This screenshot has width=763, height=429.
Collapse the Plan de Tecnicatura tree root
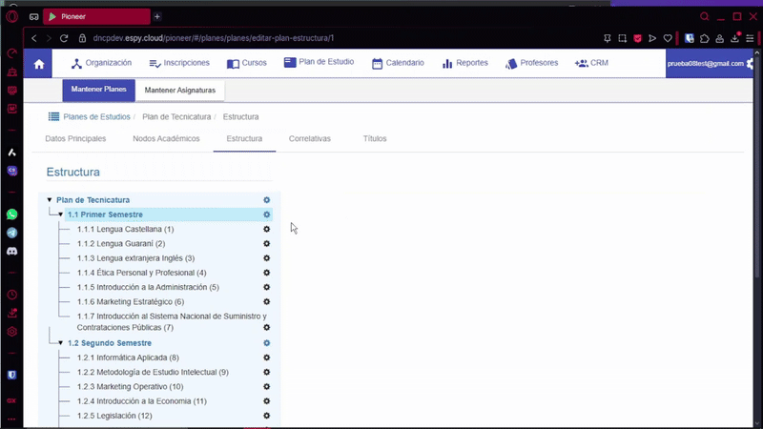tap(50, 200)
